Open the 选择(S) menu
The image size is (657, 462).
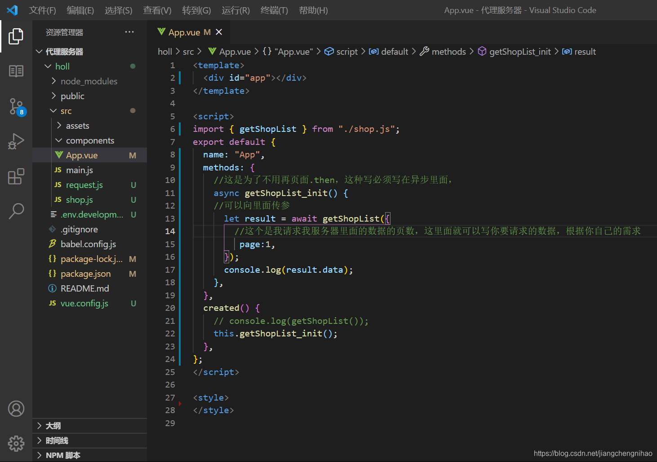point(119,10)
